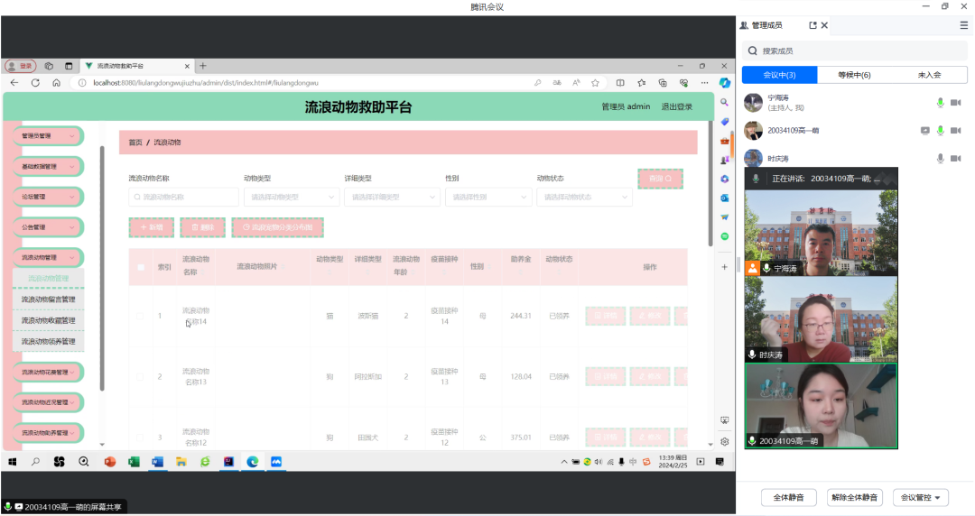This screenshot has height=516, width=975.
Task: Click the microphone icon next to 宁海涛
Action: click(x=940, y=103)
